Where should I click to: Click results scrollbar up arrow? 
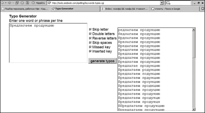[x=194, y=29]
